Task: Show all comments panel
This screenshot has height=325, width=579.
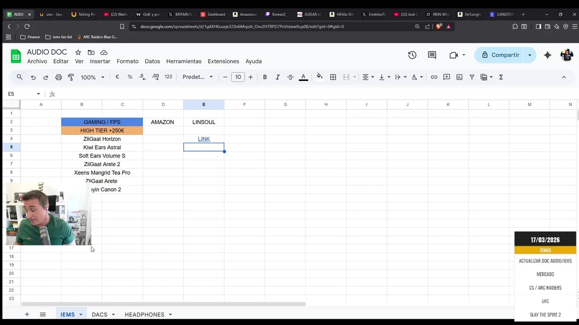Action: [432, 55]
